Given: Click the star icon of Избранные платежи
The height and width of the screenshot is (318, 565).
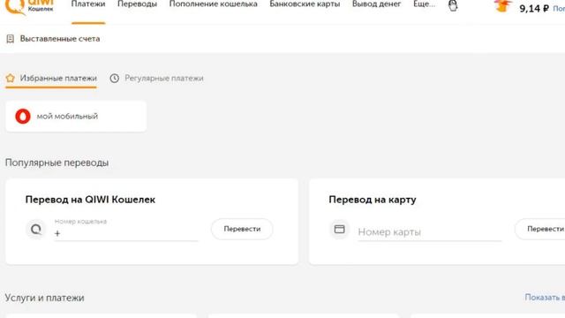Looking at the screenshot, I should click(x=10, y=78).
